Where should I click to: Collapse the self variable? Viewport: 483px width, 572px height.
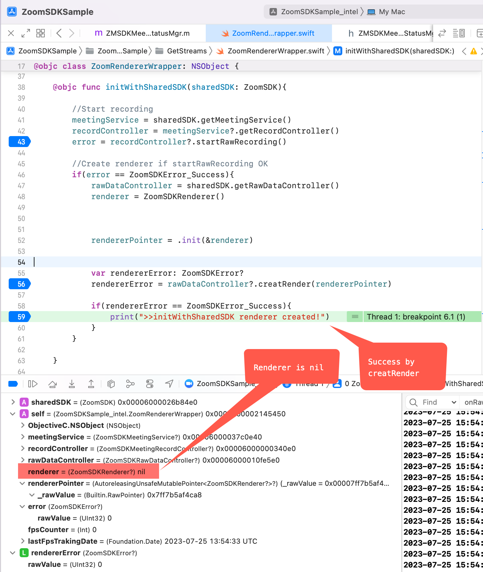coord(13,414)
